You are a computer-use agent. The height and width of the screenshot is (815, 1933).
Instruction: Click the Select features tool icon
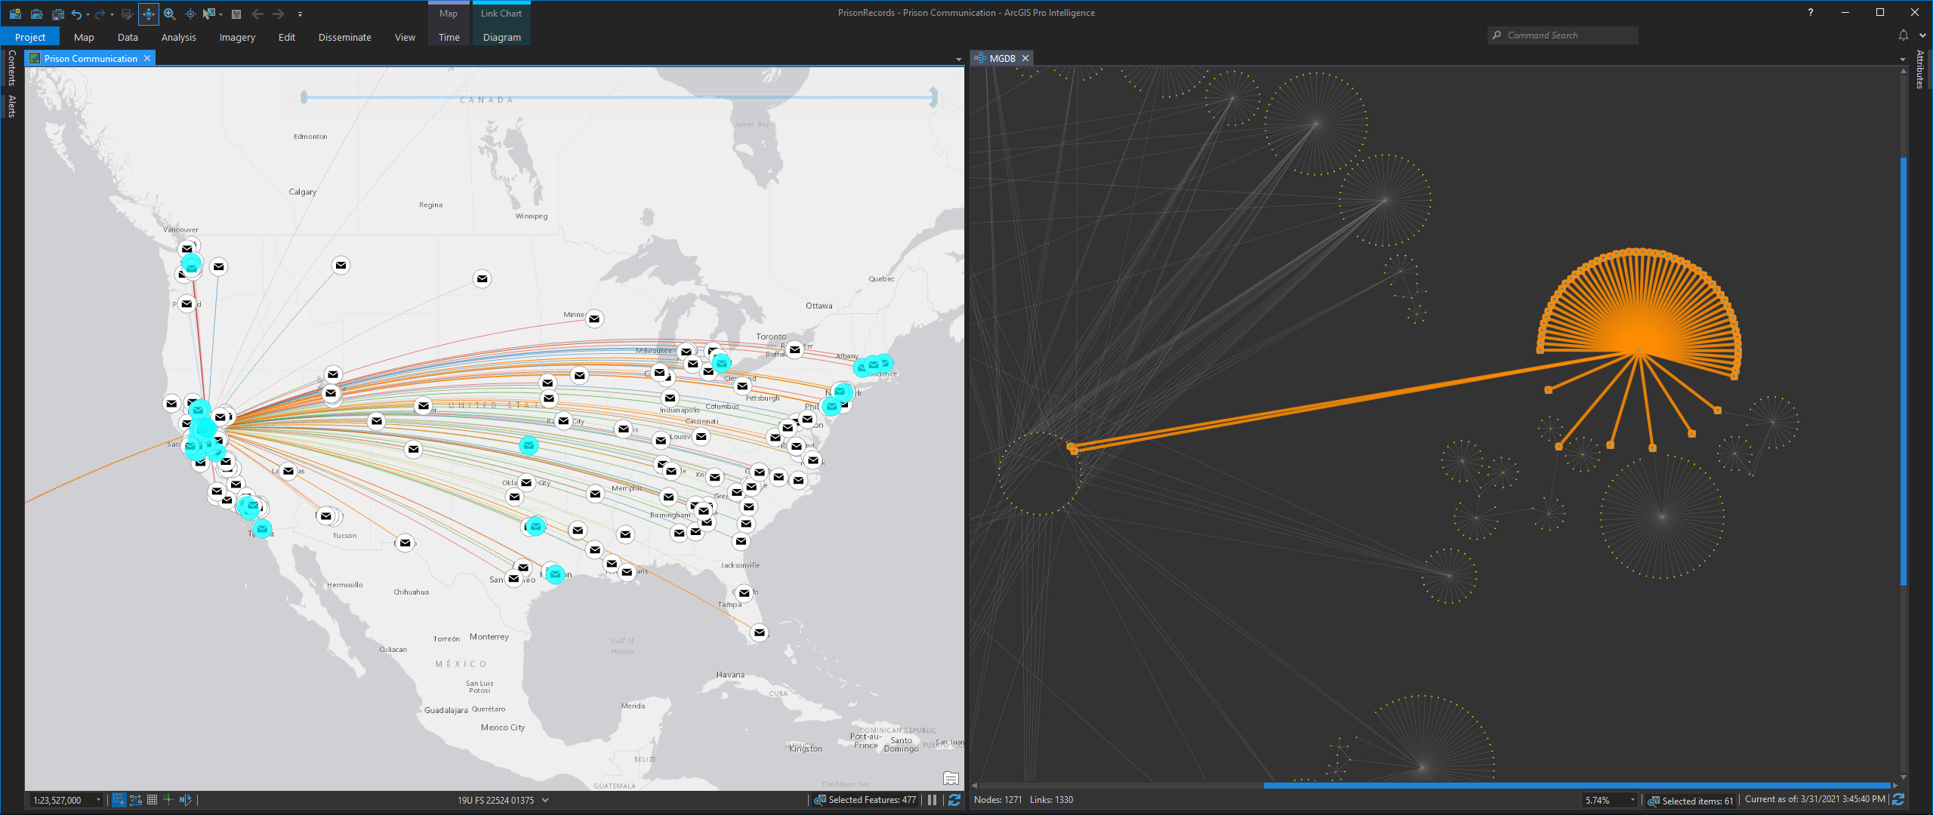pyautogui.click(x=209, y=14)
